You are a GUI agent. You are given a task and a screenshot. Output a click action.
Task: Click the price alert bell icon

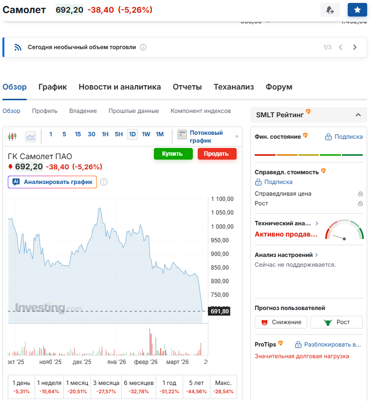[330, 10]
